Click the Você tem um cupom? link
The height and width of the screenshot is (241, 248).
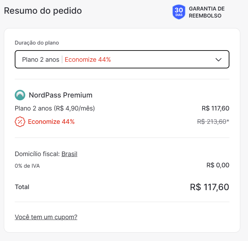coord(46,217)
